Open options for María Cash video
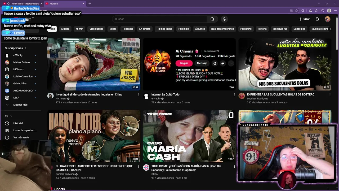Image resolution: width=339 pixels, height=191 pixels. 234,166
